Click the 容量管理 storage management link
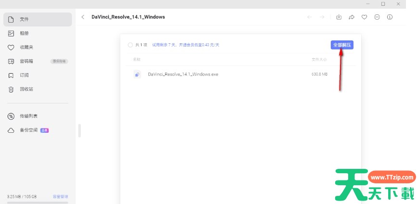The height and width of the screenshot is (204, 418). [x=60, y=196]
